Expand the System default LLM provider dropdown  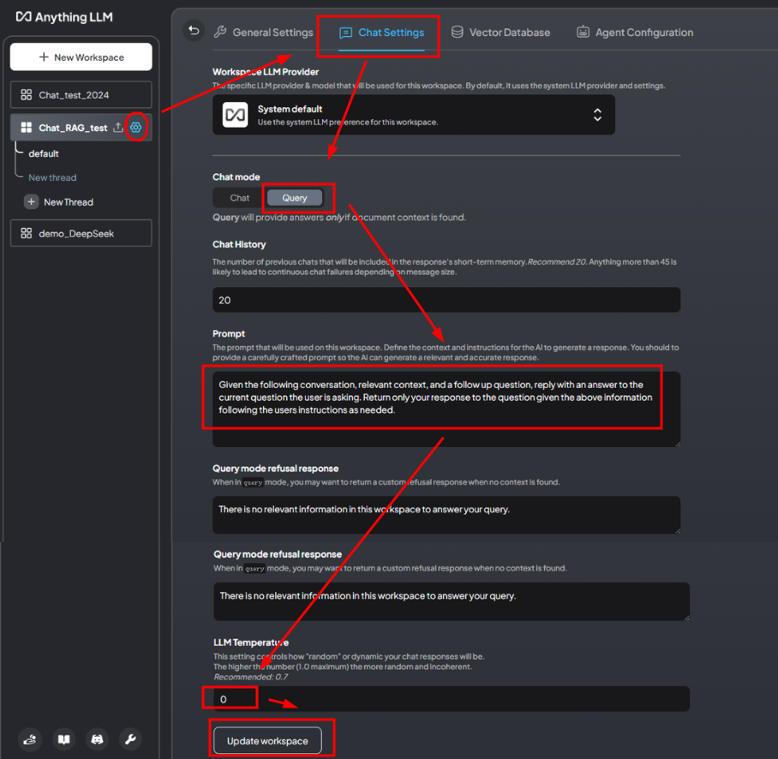[x=414, y=115]
